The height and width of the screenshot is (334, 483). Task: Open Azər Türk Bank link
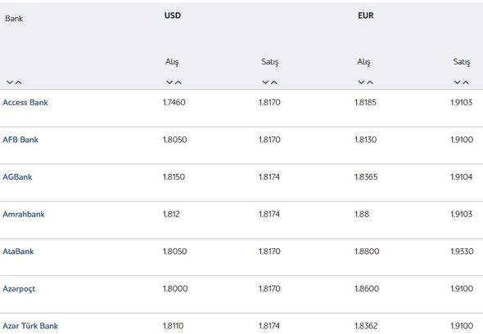(x=30, y=326)
